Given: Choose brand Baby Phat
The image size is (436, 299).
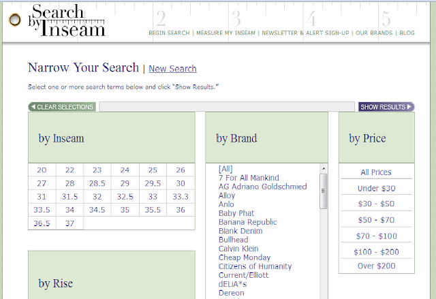Looking at the screenshot, I should [x=236, y=213].
